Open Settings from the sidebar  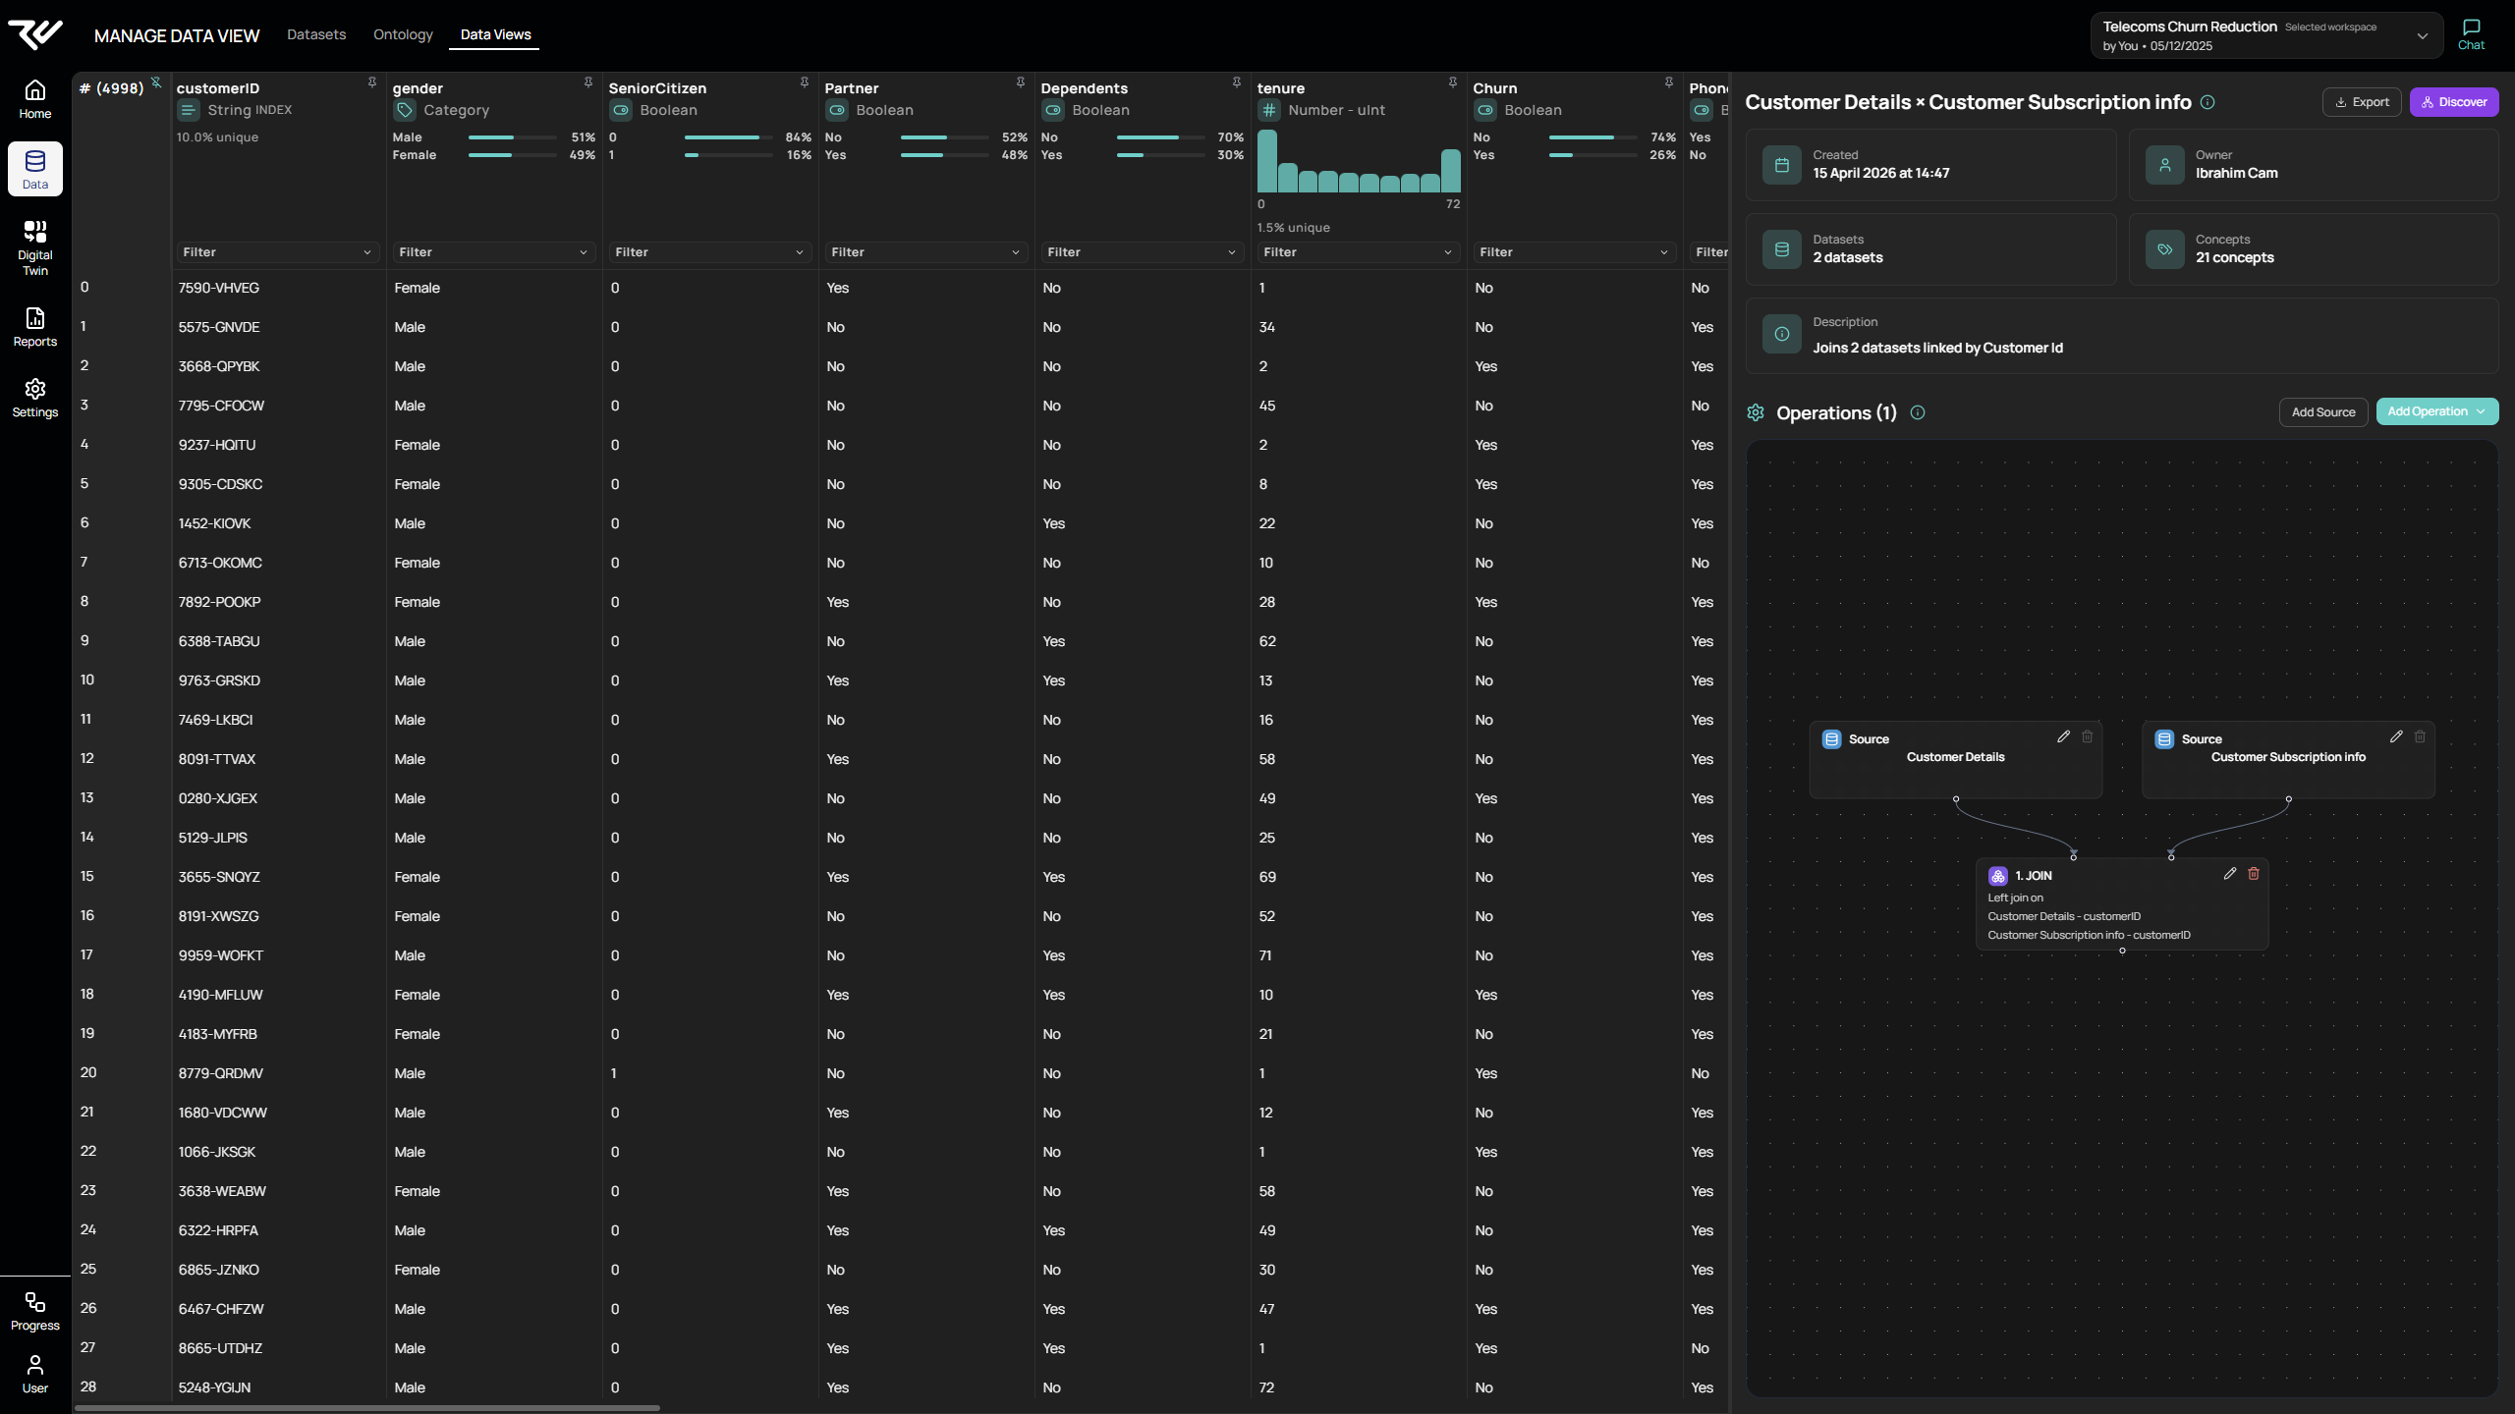34,397
